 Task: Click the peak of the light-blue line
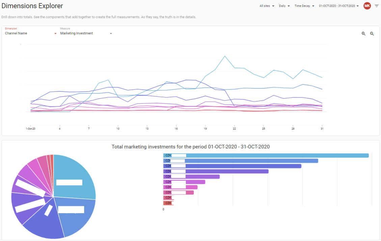[225, 56]
